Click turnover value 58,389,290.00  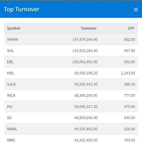click(x=86, y=96)
